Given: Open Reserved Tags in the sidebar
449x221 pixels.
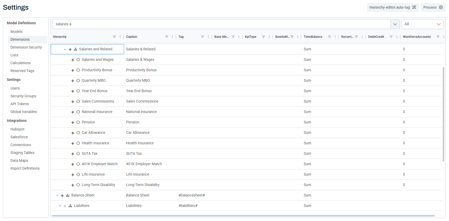Looking at the screenshot, I should tap(22, 71).
